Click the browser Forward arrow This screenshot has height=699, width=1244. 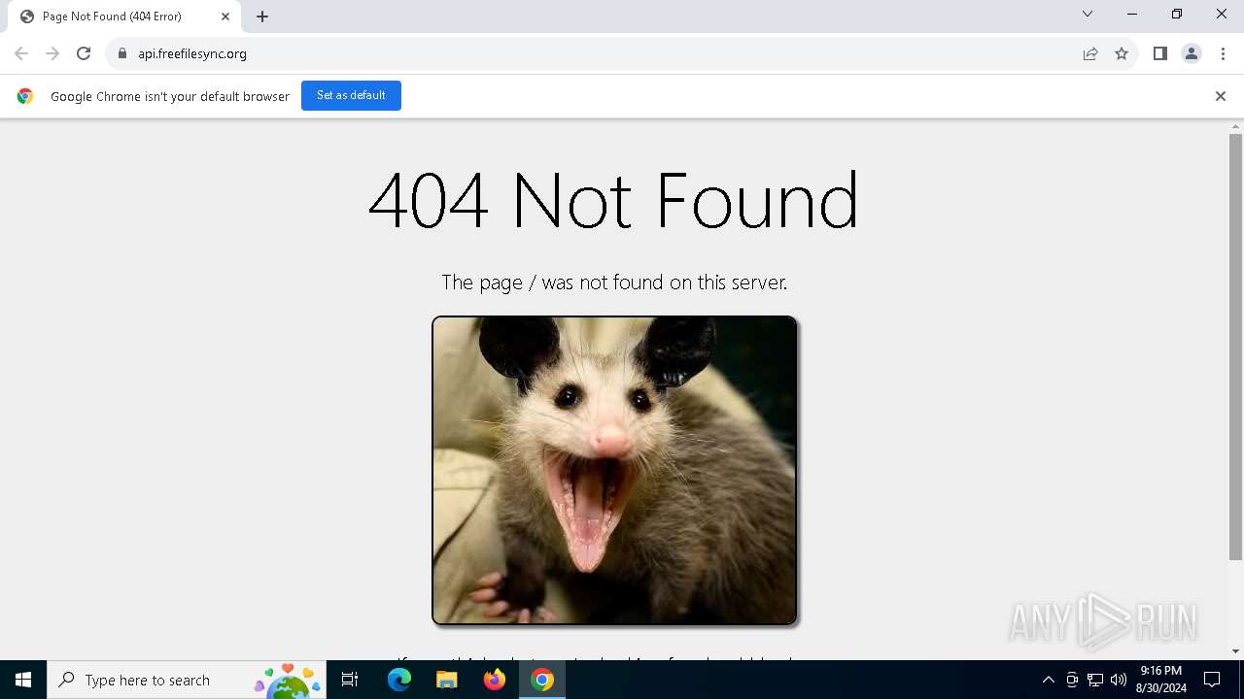[52, 53]
